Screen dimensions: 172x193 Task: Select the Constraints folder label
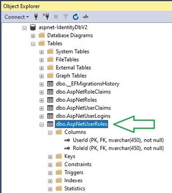(x=78, y=164)
